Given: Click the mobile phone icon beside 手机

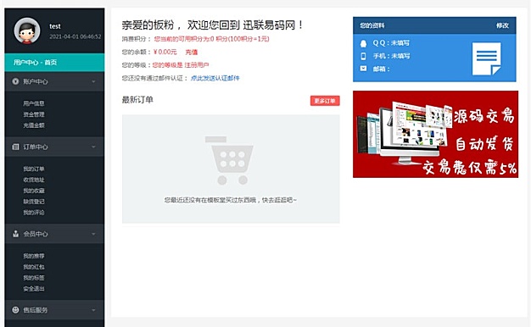Looking at the screenshot, I should 363,56.
